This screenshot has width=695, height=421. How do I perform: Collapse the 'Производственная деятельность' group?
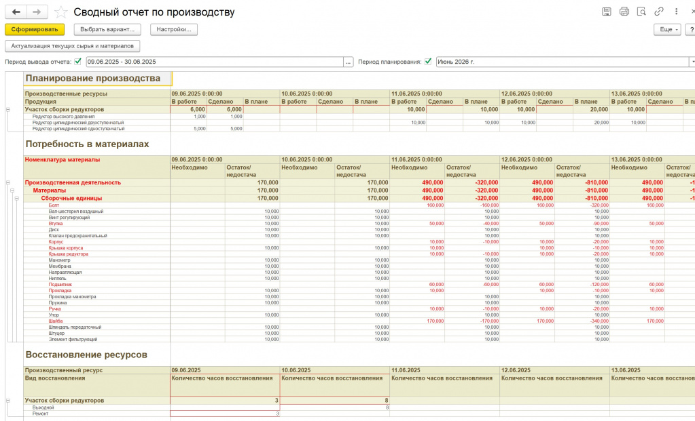tap(8, 182)
